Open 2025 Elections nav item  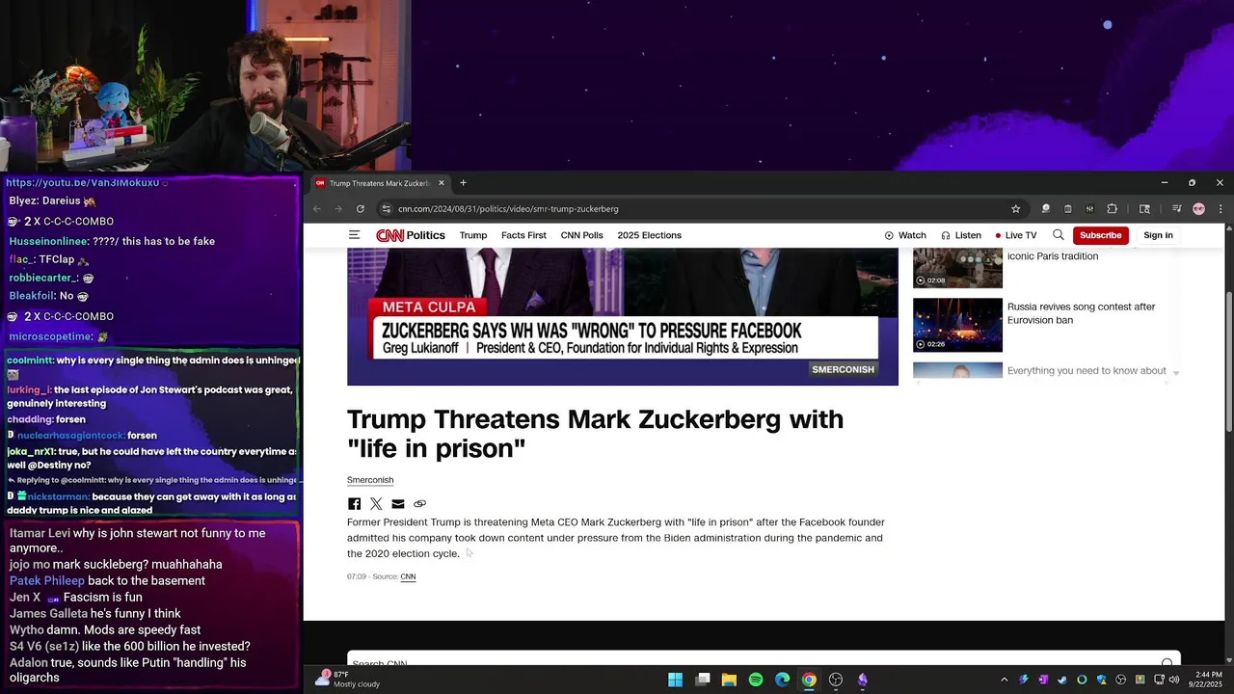(649, 235)
